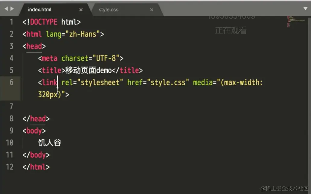Image resolution: width=311 pixels, height=194 pixels.
Task: Click the (max-width: text
Action: (242, 83)
